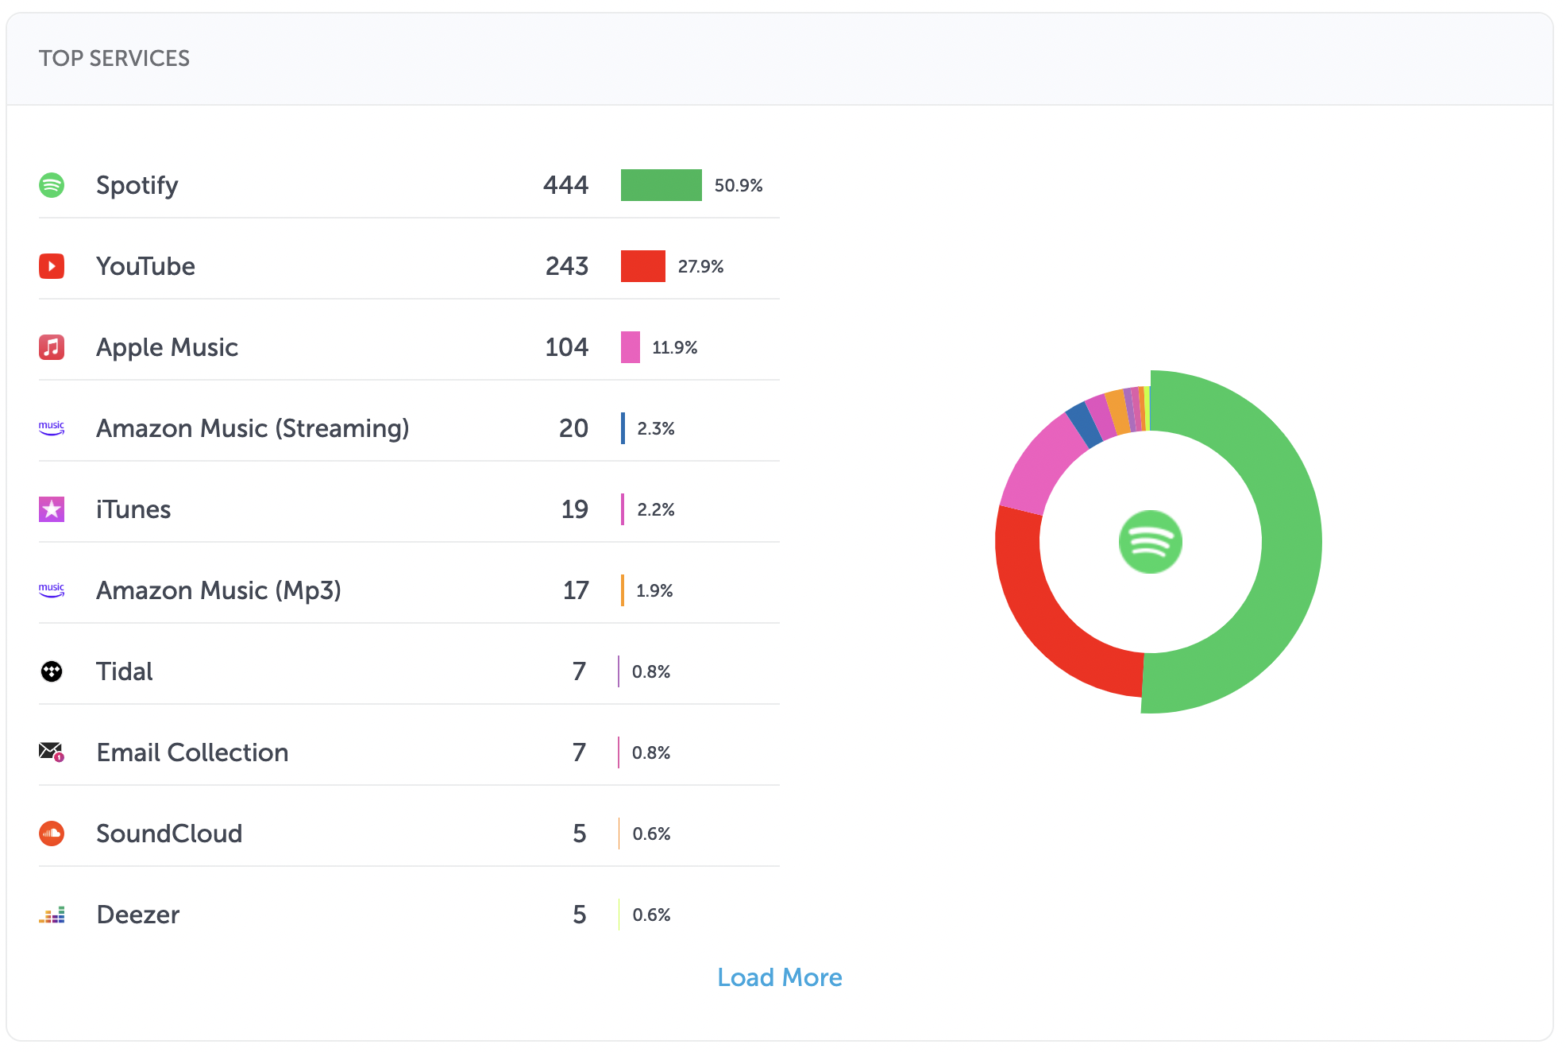1566x1052 pixels.
Task: Click the Top Services header title
Action: pyautogui.click(x=114, y=58)
